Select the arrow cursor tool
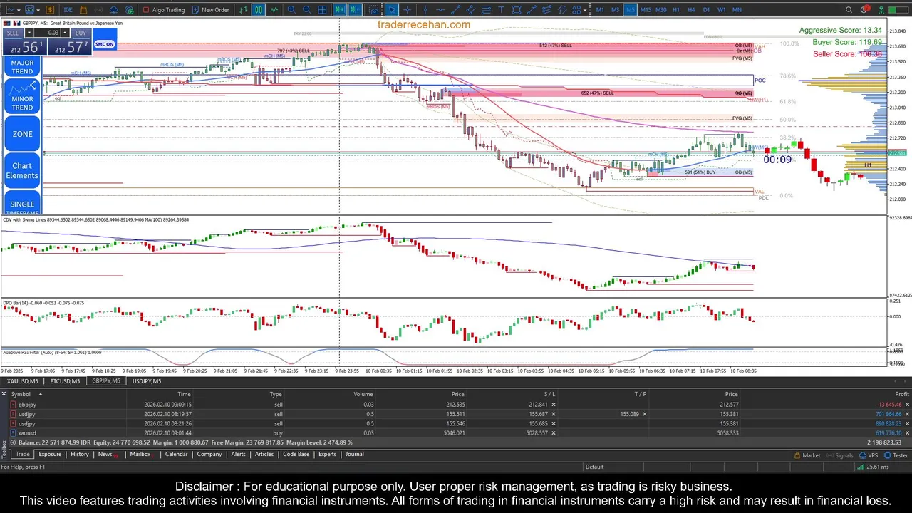Image resolution: width=912 pixels, height=513 pixels. pos(392,10)
